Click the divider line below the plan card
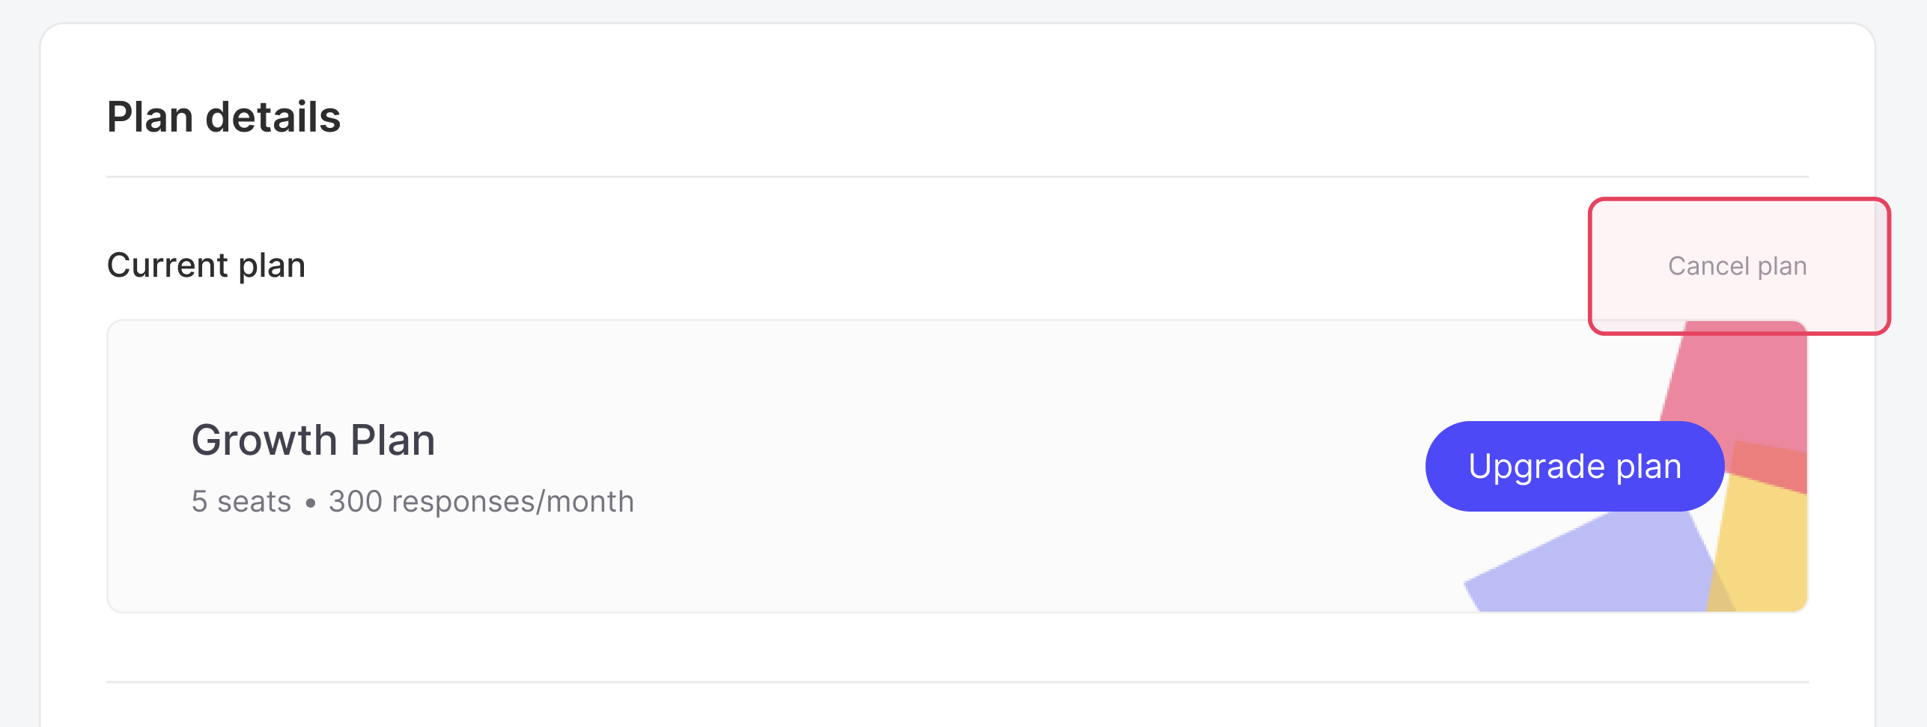 coord(958,681)
